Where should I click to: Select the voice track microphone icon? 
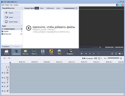pyautogui.click(x=7, y=91)
